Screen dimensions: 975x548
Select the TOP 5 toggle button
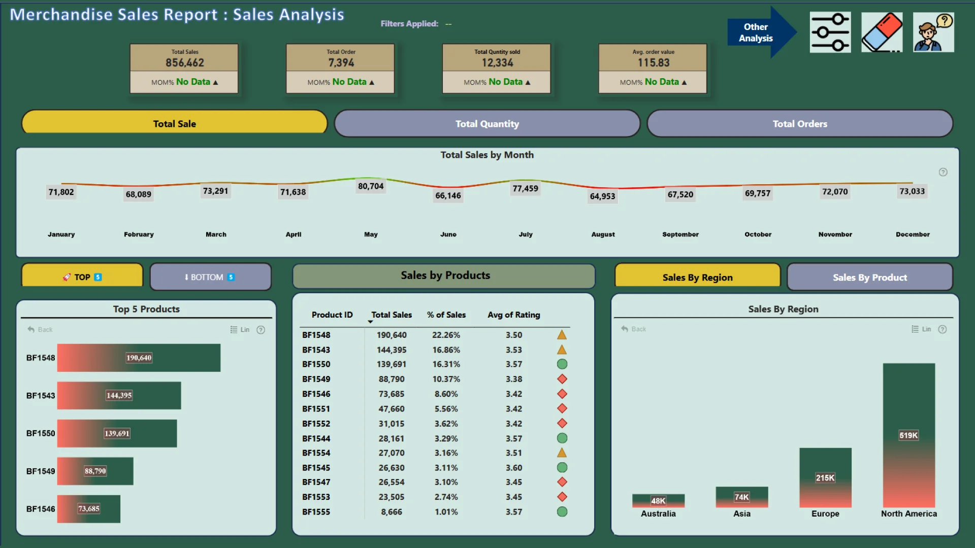(82, 277)
